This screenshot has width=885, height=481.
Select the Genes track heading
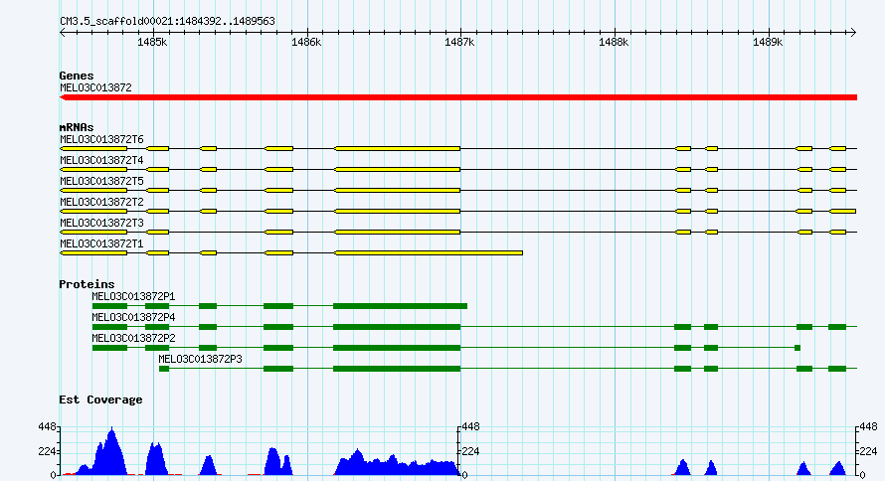coord(77,76)
